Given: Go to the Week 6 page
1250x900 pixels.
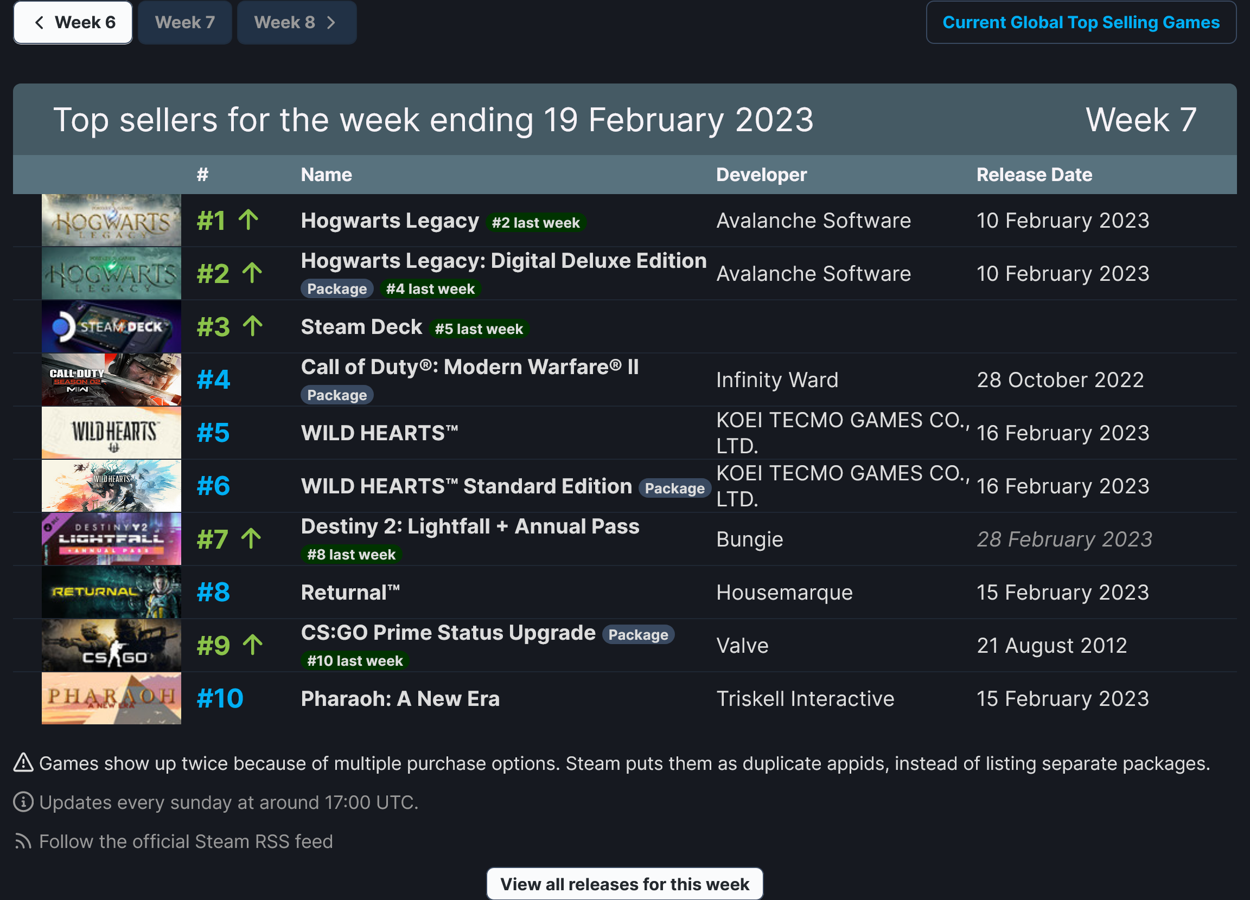Looking at the screenshot, I should click(73, 23).
